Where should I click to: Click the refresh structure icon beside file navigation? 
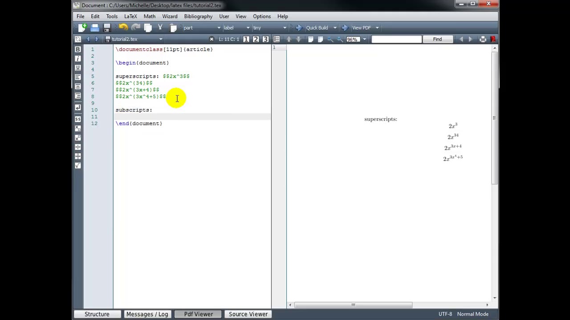(x=78, y=39)
